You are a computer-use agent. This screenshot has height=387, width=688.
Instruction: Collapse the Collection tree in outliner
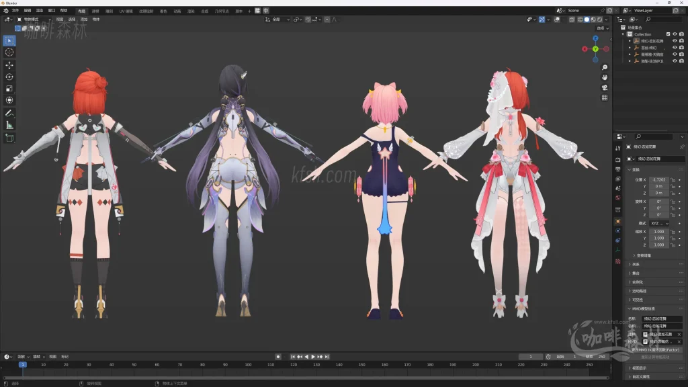[623, 34]
